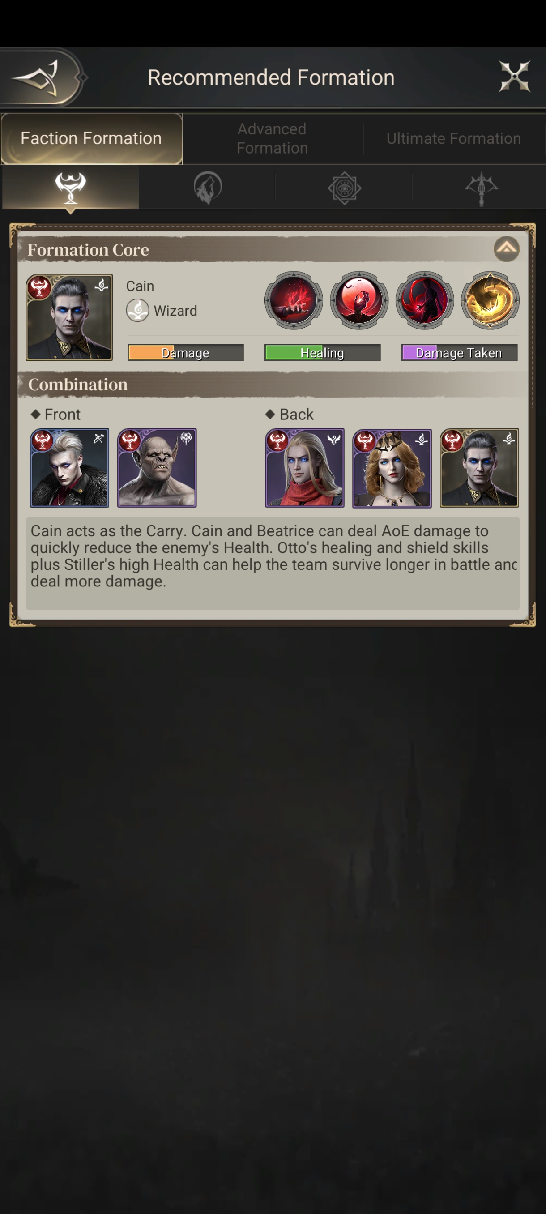Tap the purple Damage Taken bar

(459, 352)
